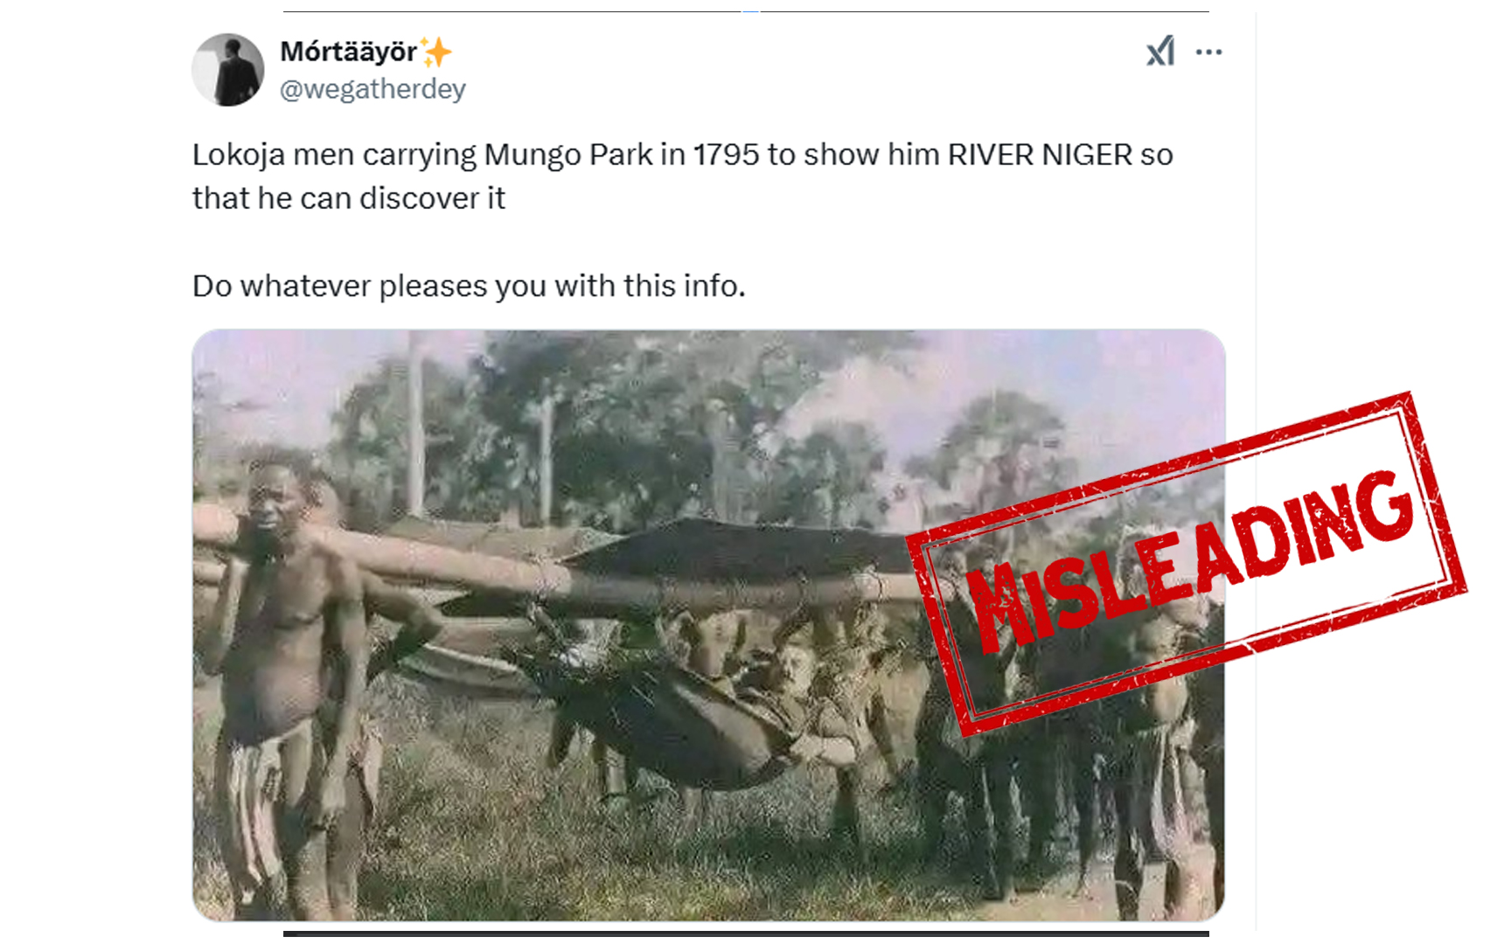Click the words "RIVER NIGER" in the tweet
The width and height of the screenshot is (1511, 944).
(1040, 155)
